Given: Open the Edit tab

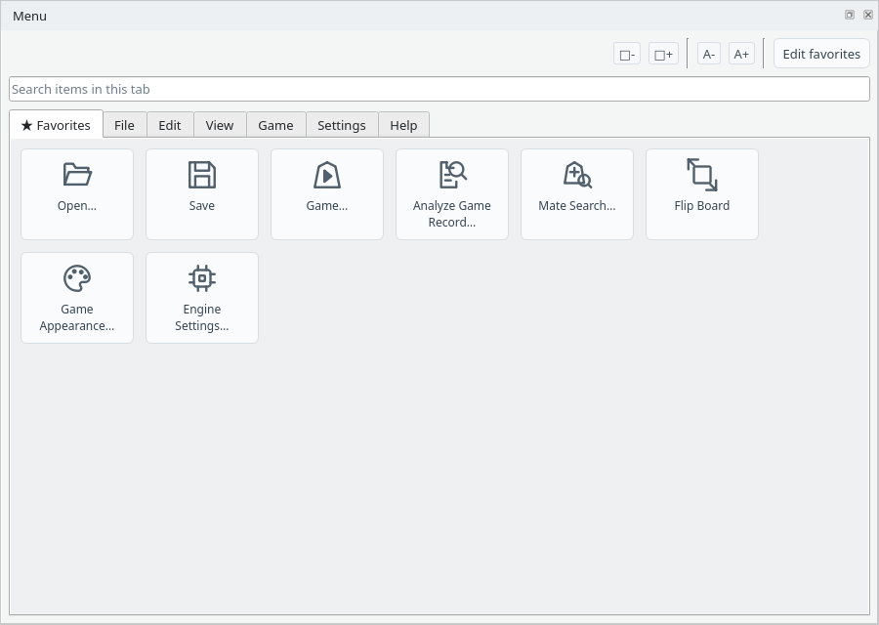Looking at the screenshot, I should [170, 125].
